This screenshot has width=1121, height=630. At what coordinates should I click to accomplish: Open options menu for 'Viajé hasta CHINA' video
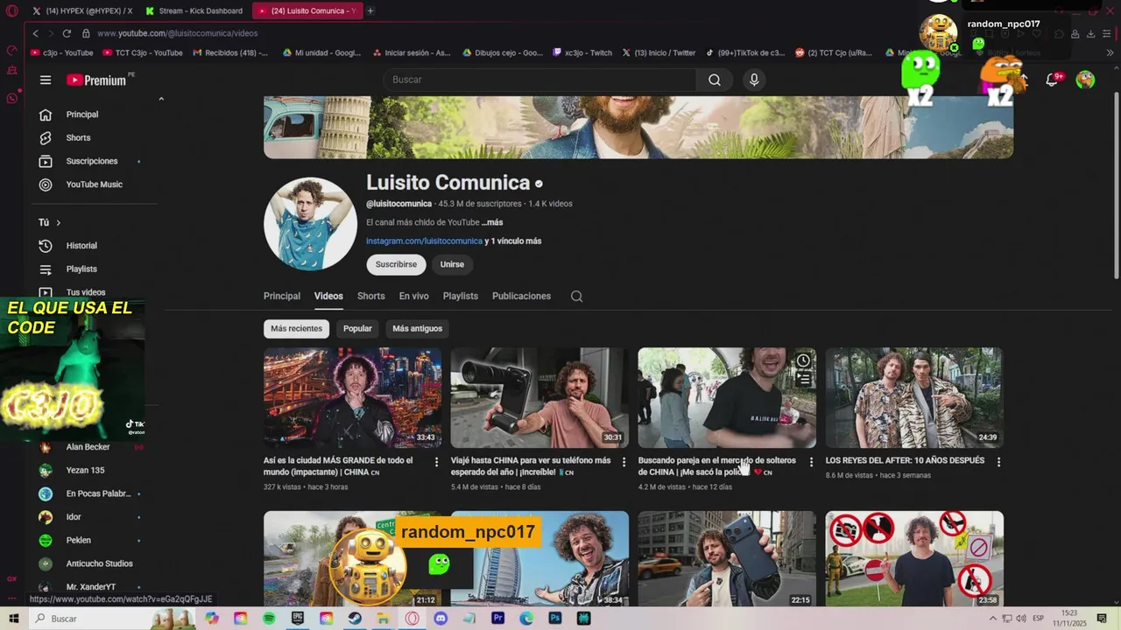point(624,461)
